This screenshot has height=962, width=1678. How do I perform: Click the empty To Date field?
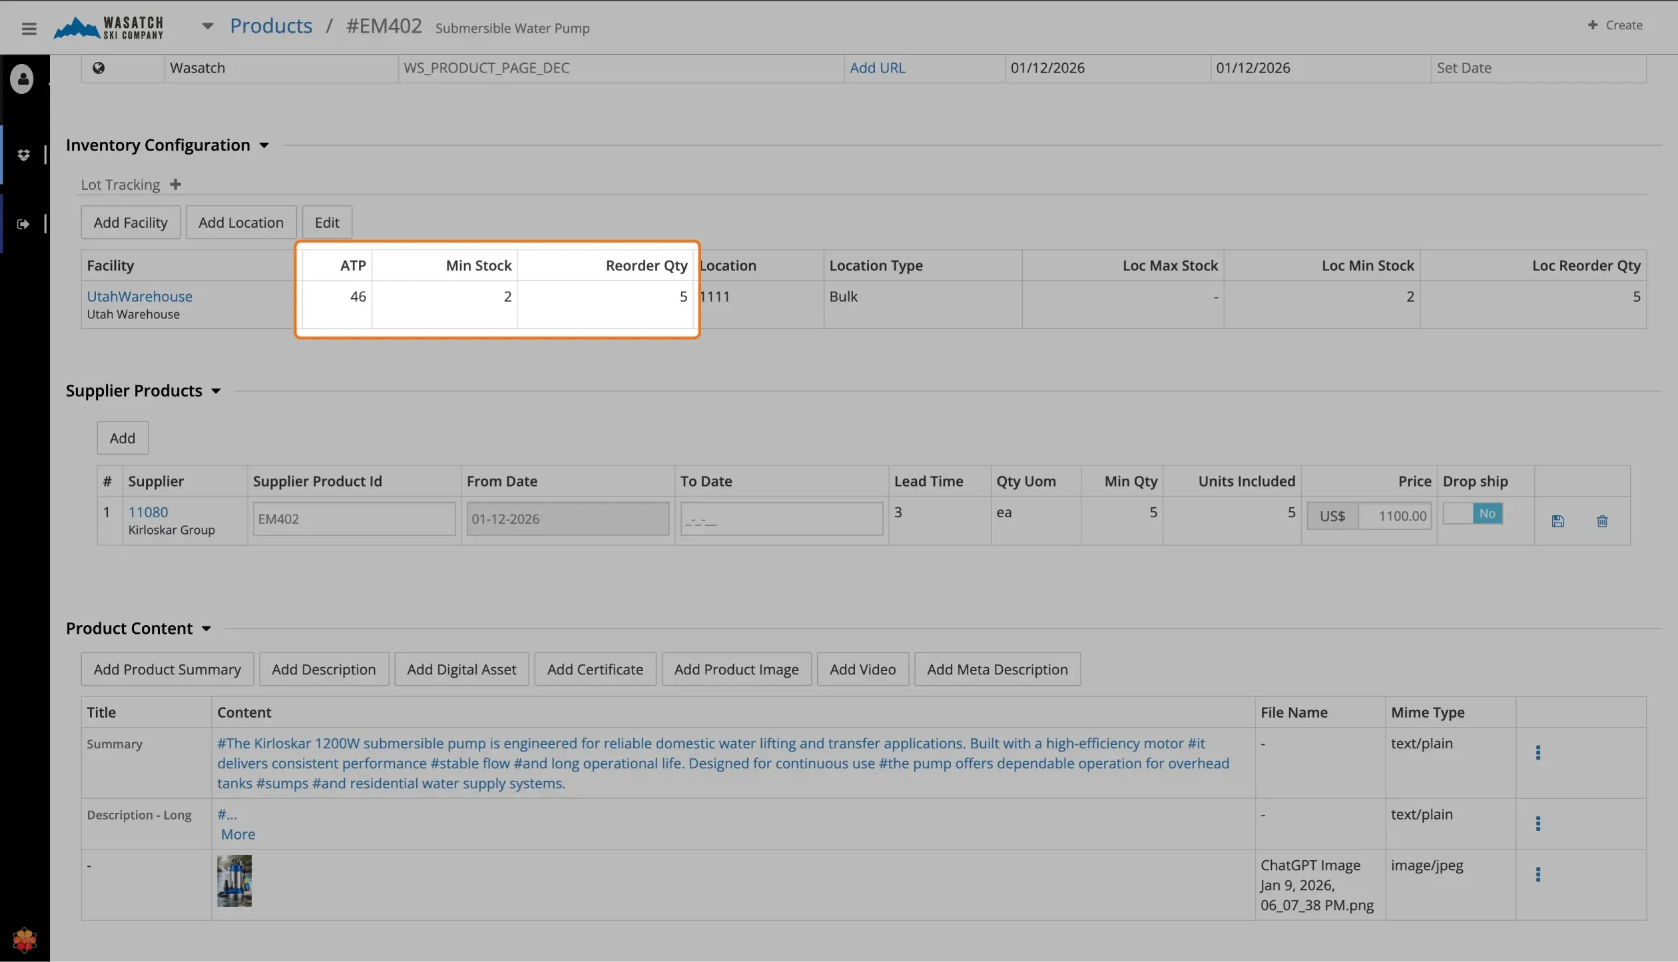pyautogui.click(x=782, y=519)
